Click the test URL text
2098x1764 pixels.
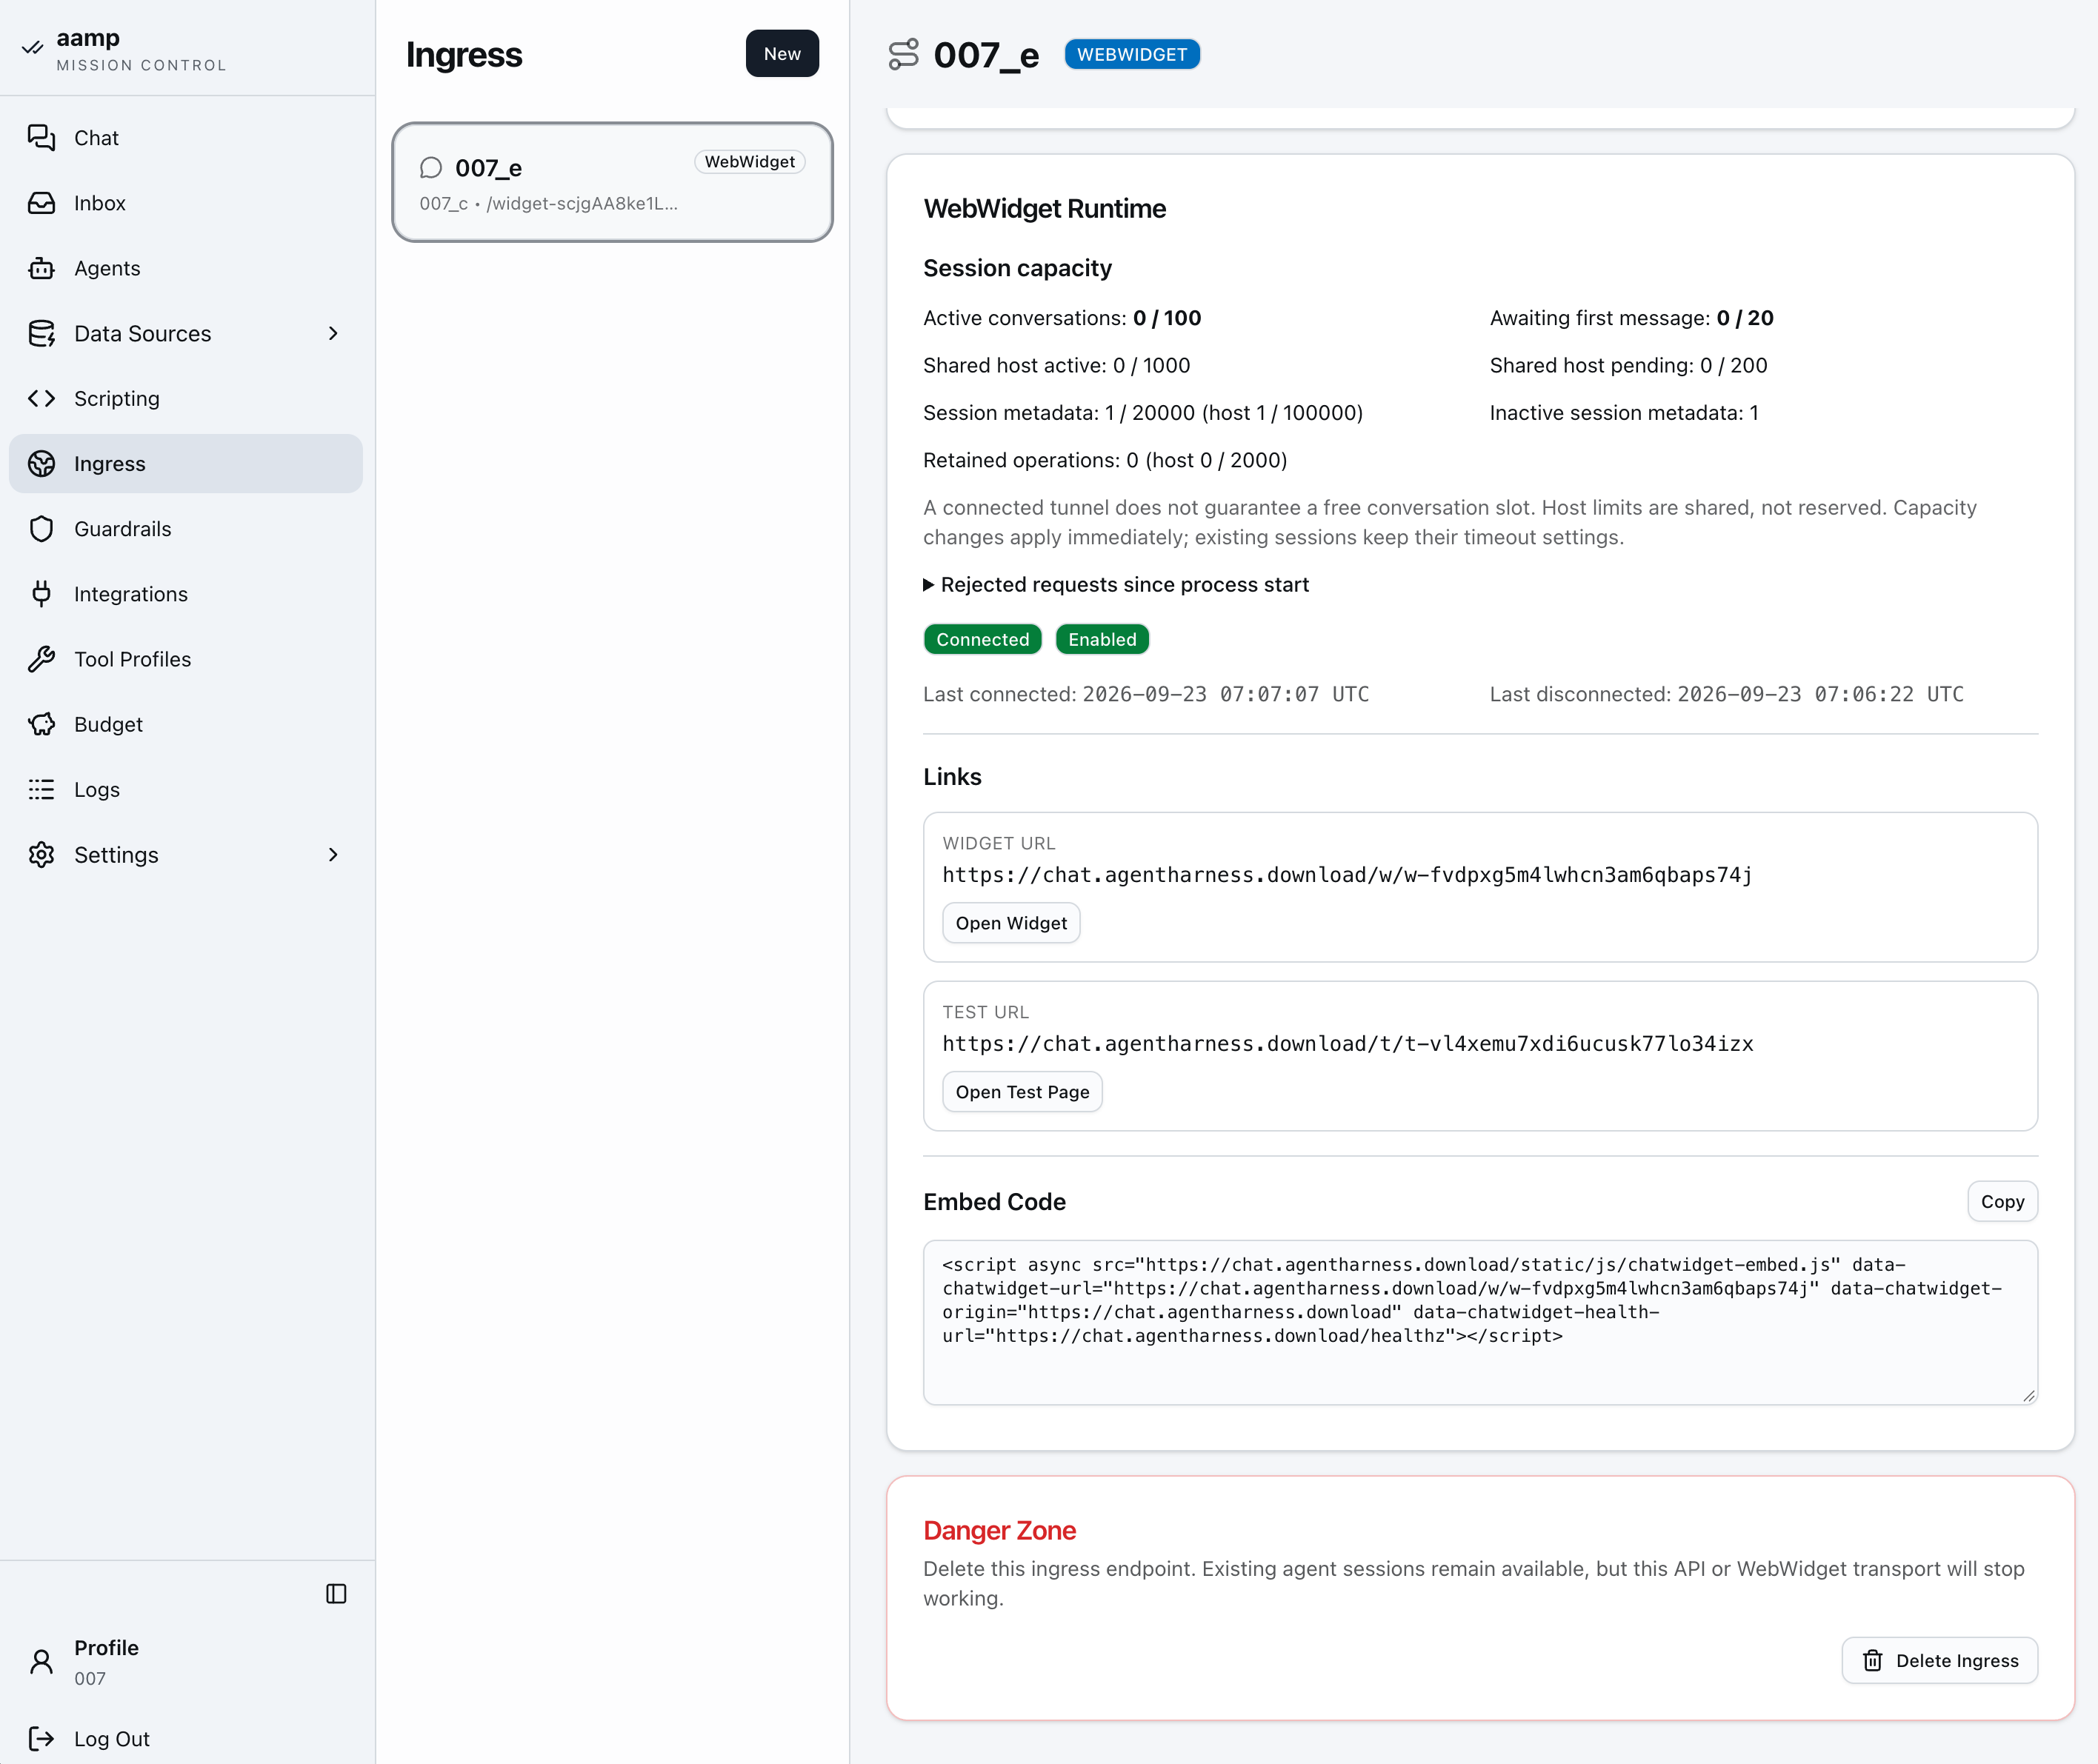point(1348,1044)
